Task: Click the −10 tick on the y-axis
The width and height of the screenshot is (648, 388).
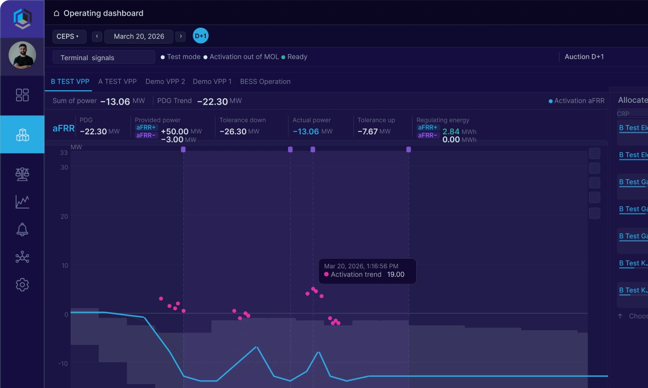Action: click(x=63, y=363)
